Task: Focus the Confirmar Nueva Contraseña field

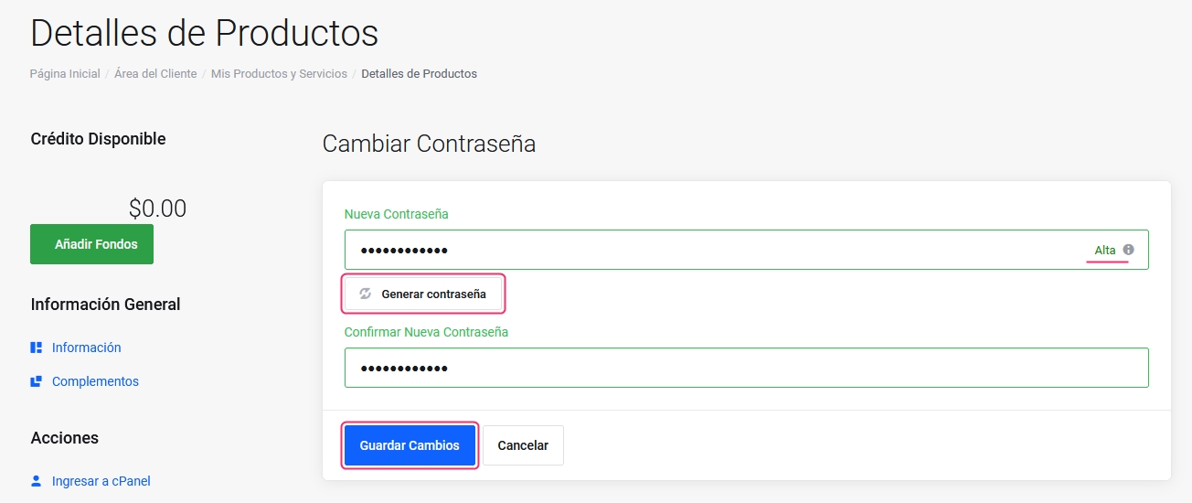Action: coord(746,368)
